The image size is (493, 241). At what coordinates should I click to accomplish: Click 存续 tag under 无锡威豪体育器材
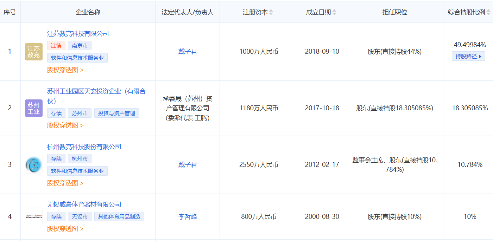pyautogui.click(x=56, y=217)
